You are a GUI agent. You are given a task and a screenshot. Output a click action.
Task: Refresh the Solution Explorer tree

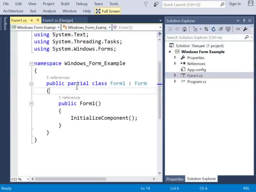tap(213, 29)
